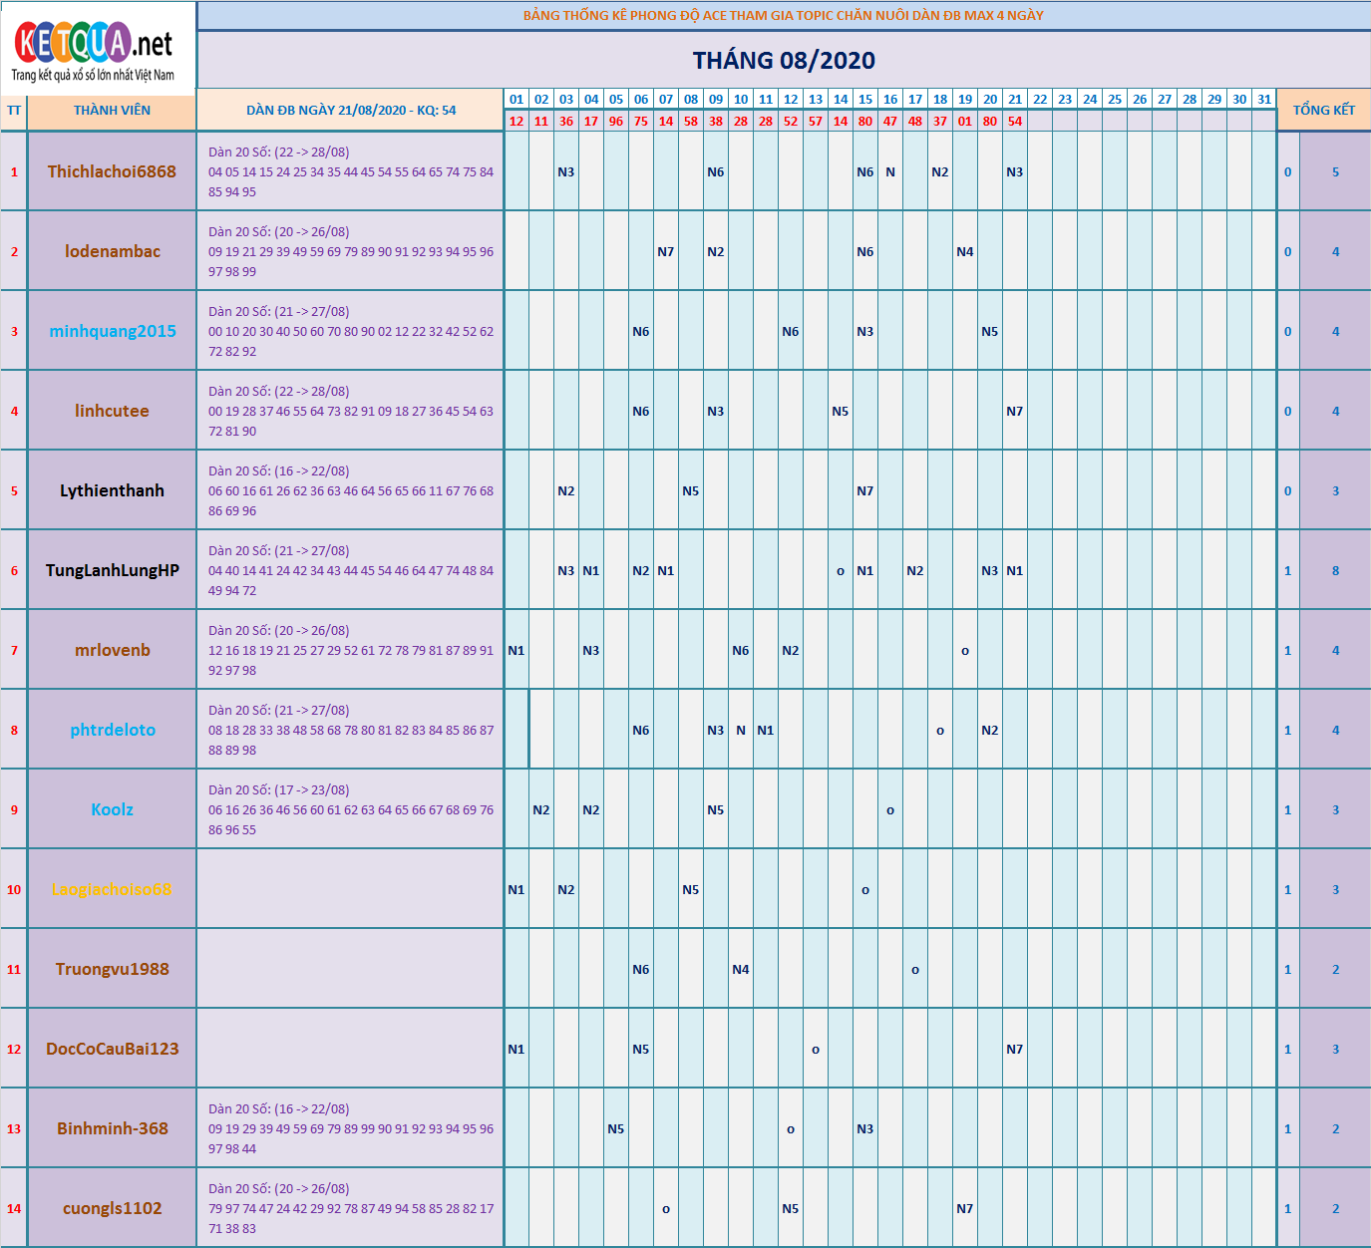1371x1248 pixels.
Task: Click N3 in the minhquang2015 row
Action: pos(865,331)
